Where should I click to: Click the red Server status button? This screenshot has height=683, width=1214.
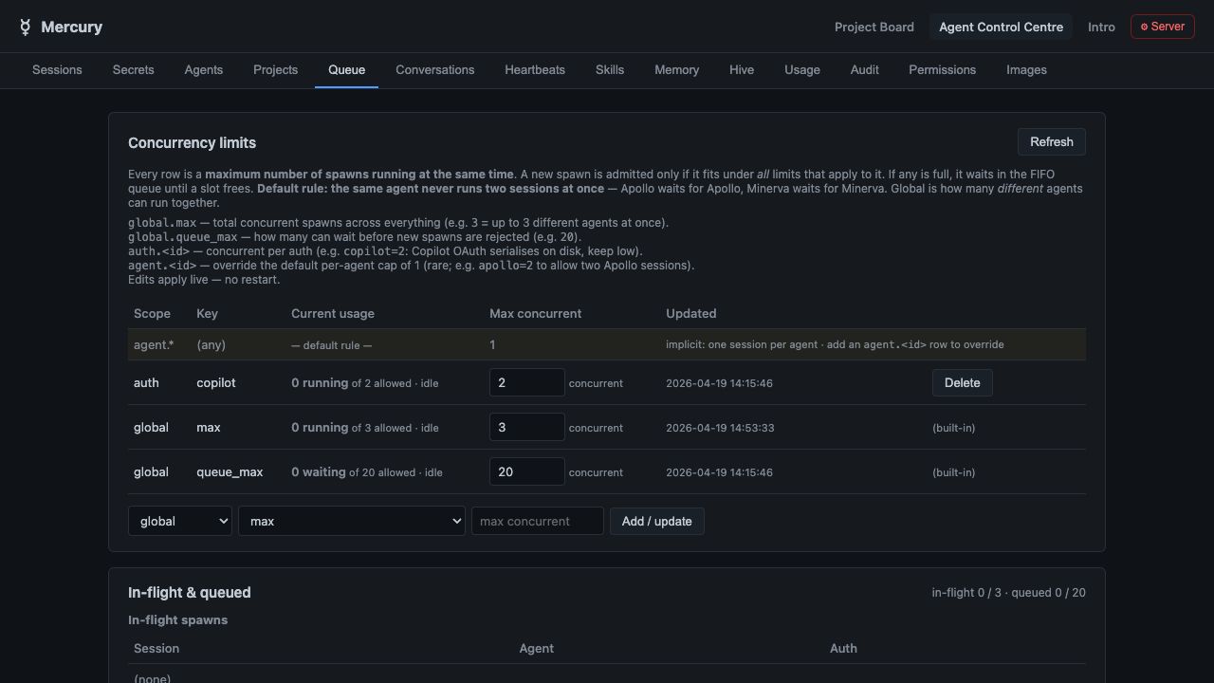(x=1162, y=27)
